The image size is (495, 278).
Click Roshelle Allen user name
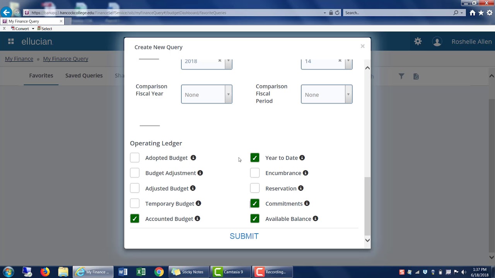(472, 42)
